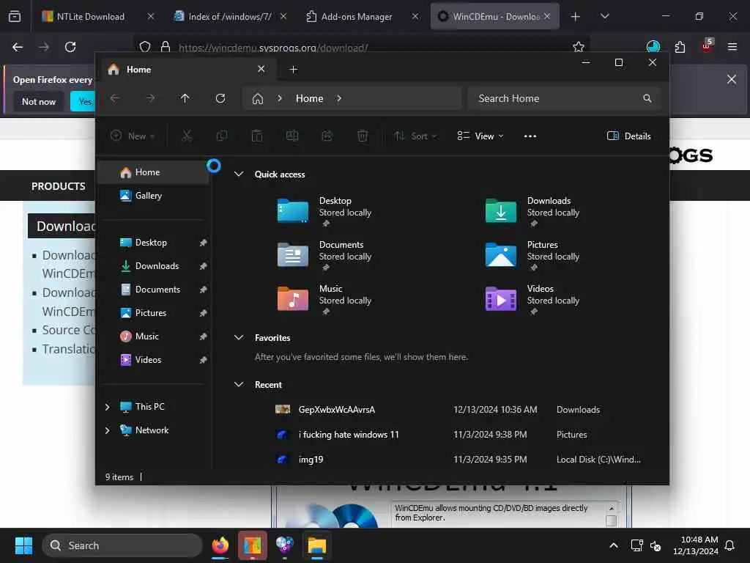Click the Explorer forward arrow

tap(150, 98)
